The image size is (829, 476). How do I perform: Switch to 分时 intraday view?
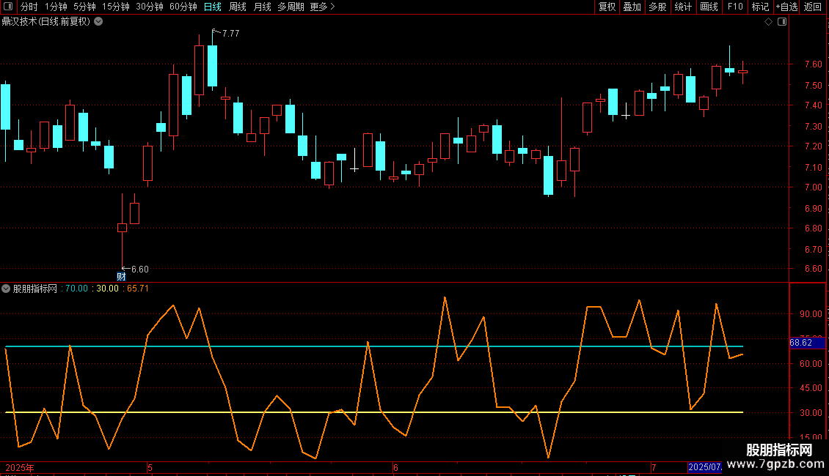(29, 7)
